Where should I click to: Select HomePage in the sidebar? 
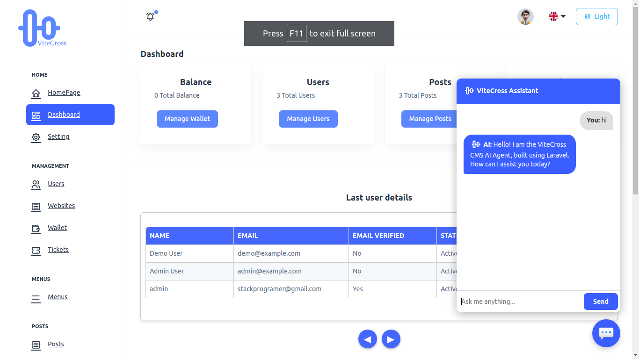64,93
